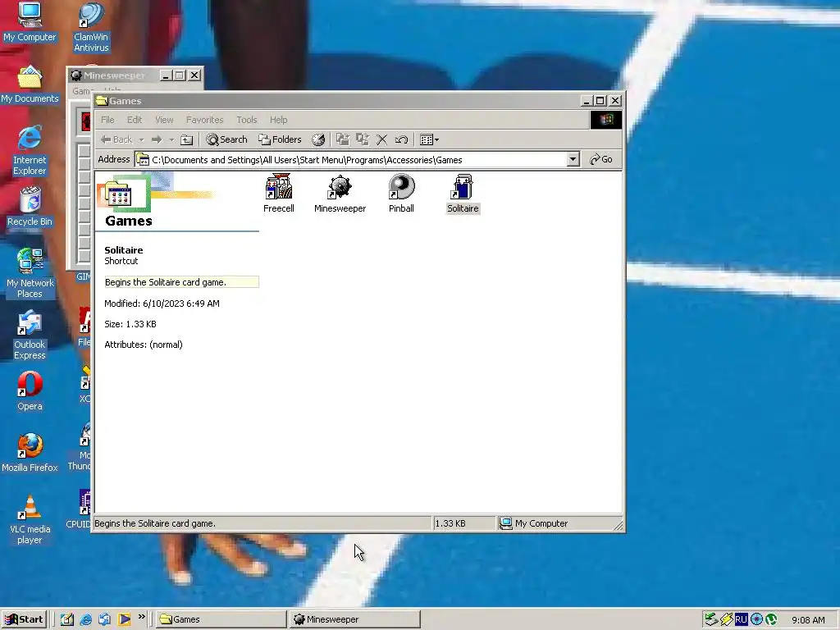Open the File menu
Viewport: 840px width, 630px height.
point(107,120)
